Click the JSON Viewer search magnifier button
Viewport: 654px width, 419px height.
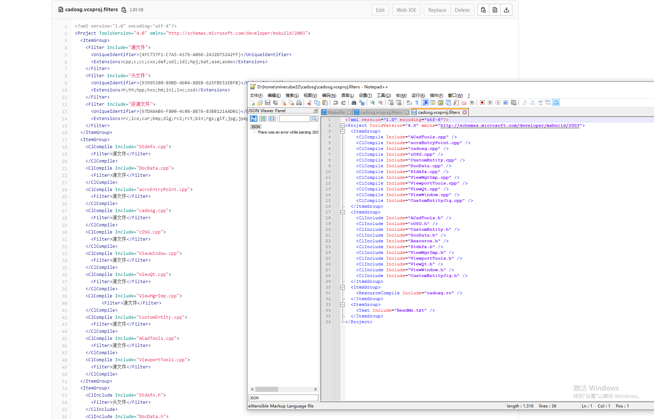tap(315, 119)
